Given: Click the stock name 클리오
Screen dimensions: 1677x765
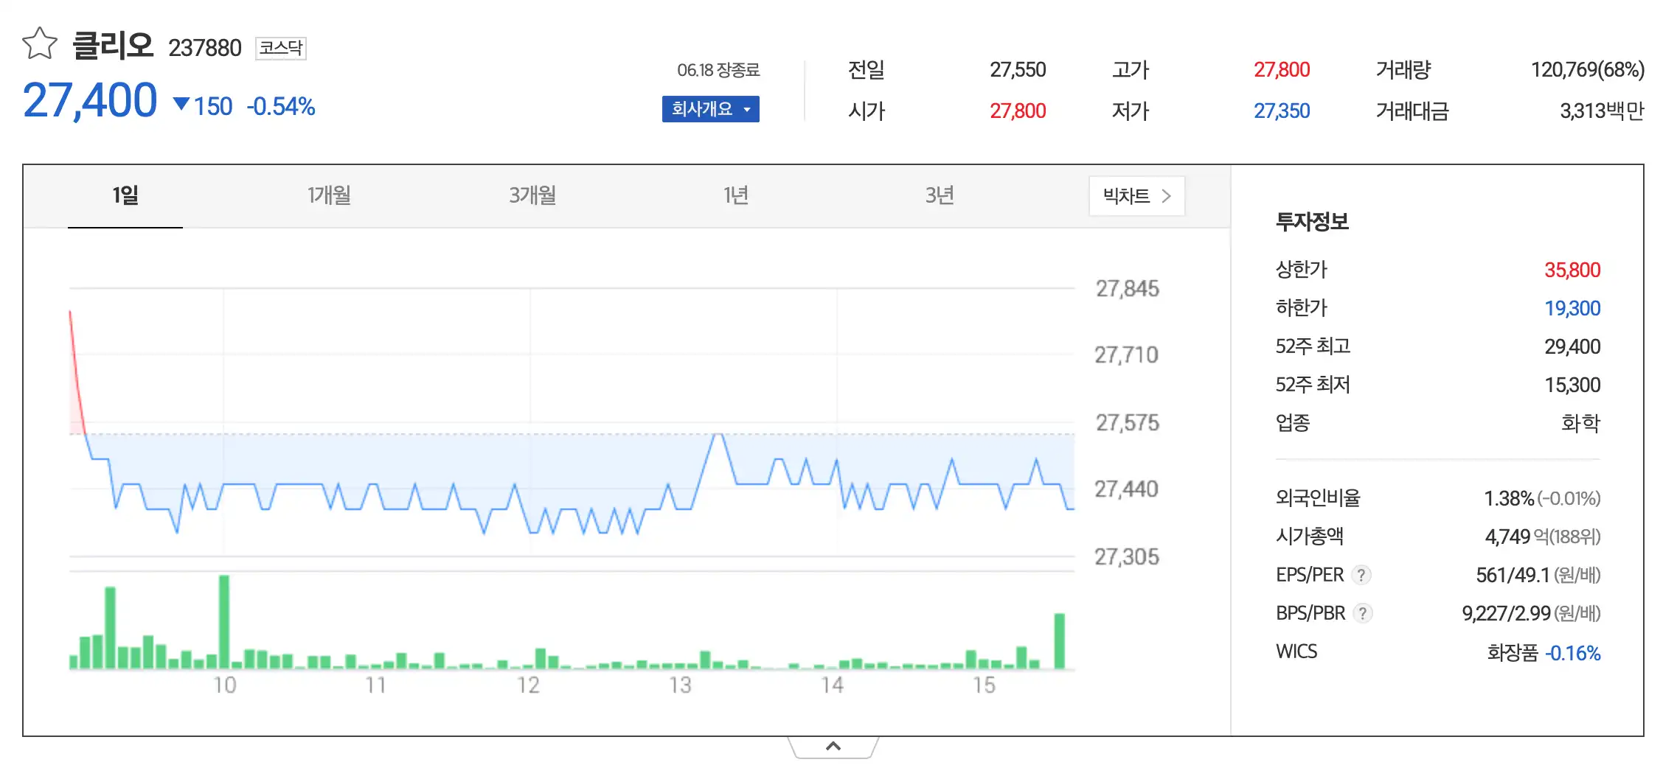Looking at the screenshot, I should click(x=113, y=46).
